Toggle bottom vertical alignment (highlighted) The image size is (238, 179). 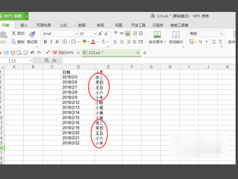click(x=128, y=34)
